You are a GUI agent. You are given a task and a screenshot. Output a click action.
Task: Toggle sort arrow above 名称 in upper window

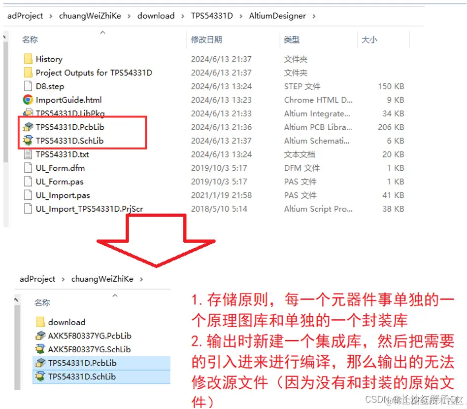click(x=103, y=32)
